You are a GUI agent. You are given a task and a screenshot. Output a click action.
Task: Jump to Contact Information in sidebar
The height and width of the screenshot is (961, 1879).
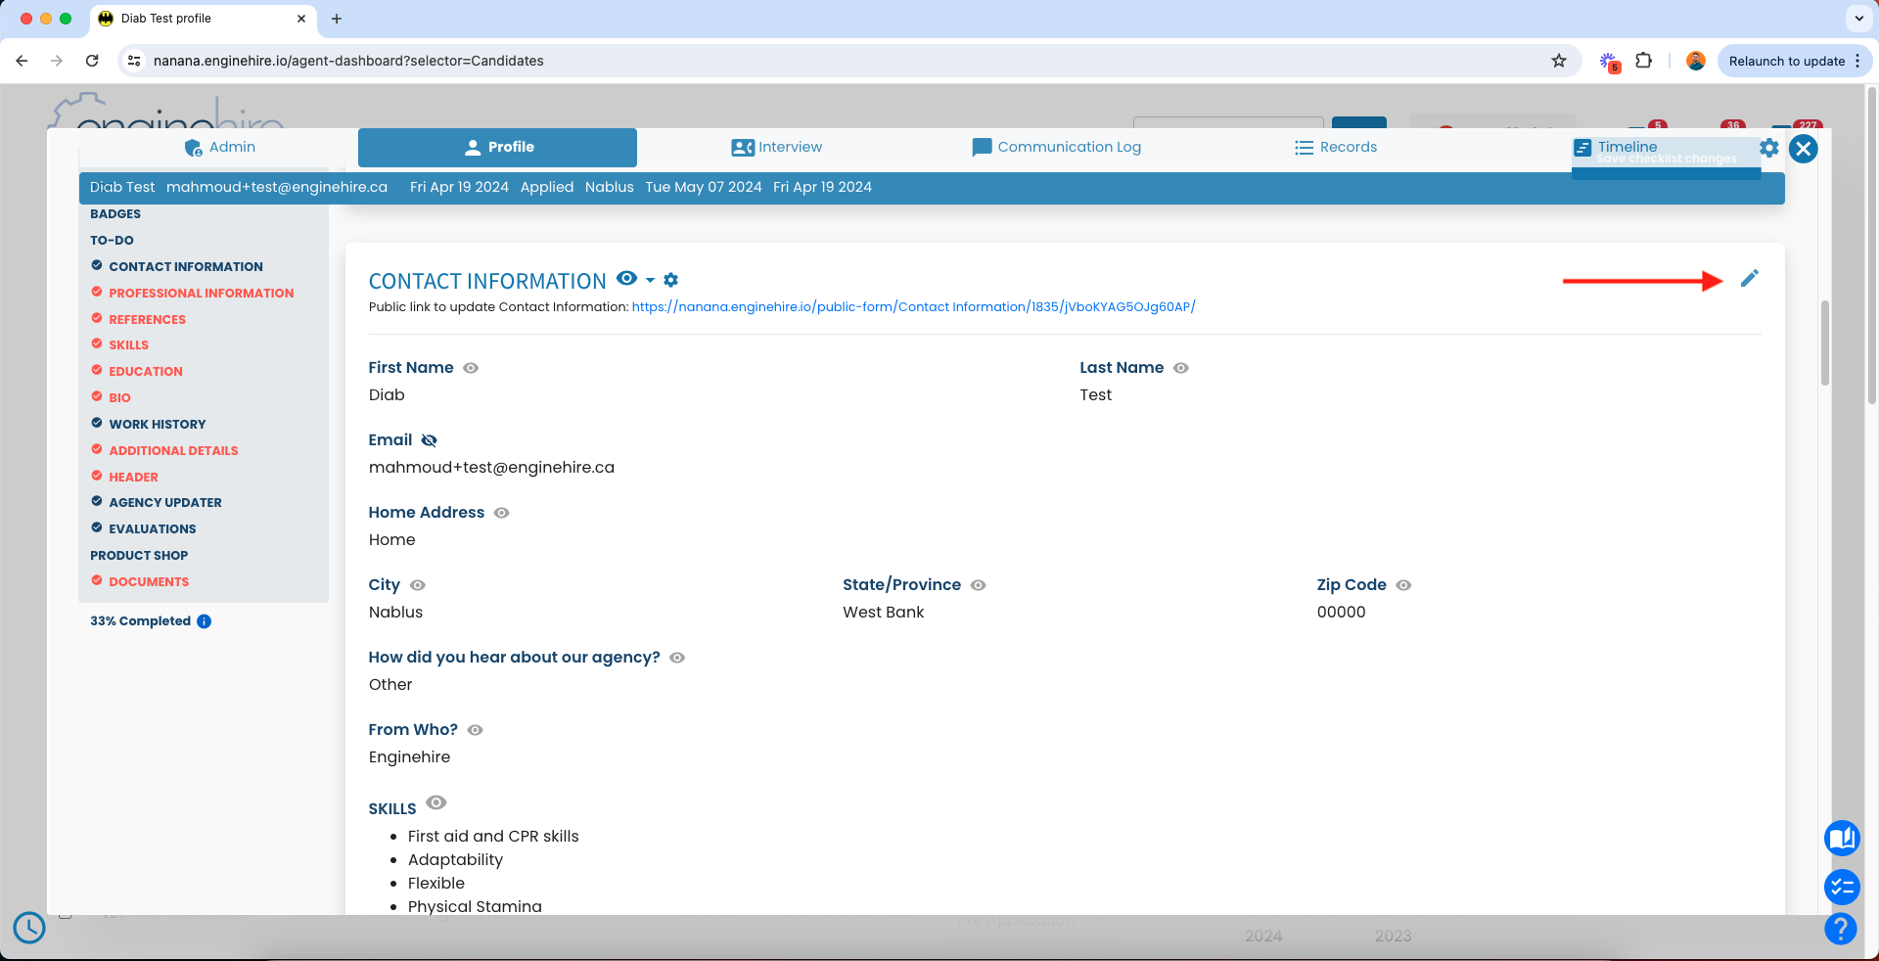point(186,266)
